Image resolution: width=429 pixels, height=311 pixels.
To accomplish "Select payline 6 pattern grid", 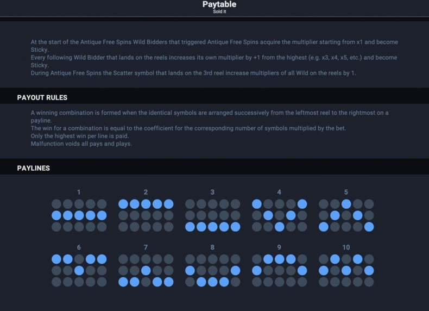I will click(x=79, y=270).
